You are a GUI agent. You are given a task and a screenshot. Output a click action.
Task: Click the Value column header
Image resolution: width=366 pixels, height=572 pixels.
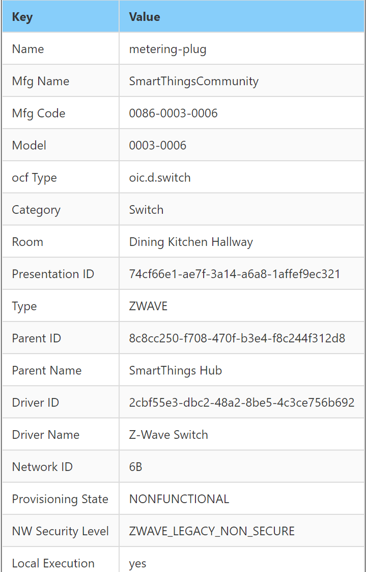pos(145,17)
